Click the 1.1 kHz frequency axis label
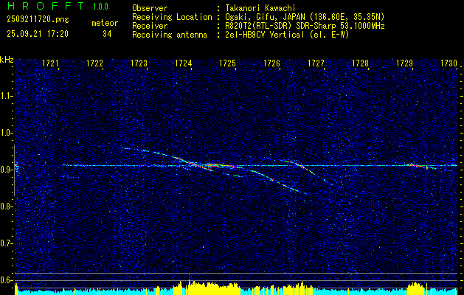Screen dimensions: 464x295 tap(6, 96)
